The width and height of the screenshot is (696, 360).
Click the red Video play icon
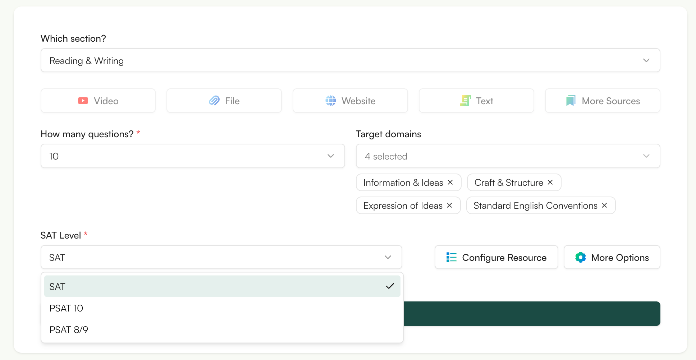83,101
